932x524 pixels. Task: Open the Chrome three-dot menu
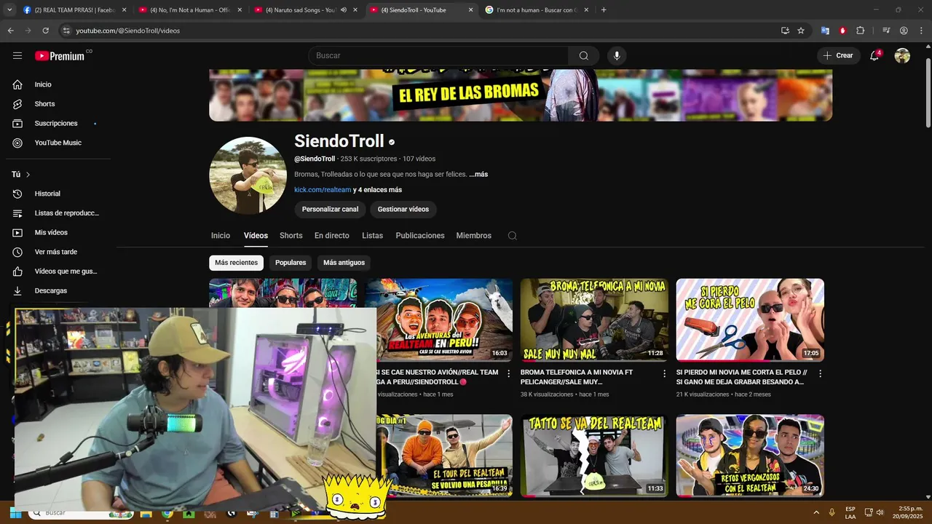pyautogui.click(x=921, y=31)
